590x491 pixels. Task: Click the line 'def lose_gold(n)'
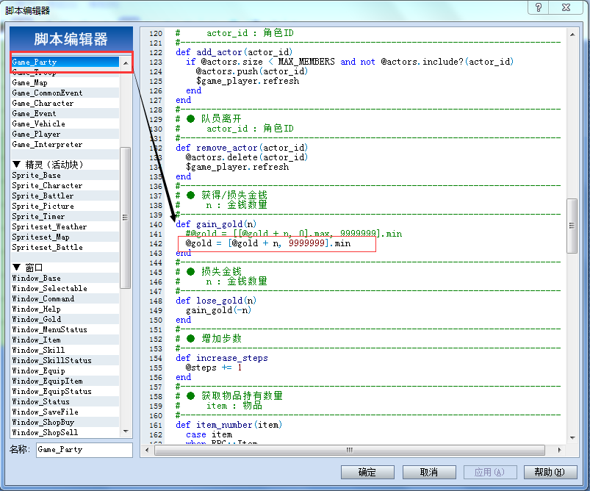(216, 301)
